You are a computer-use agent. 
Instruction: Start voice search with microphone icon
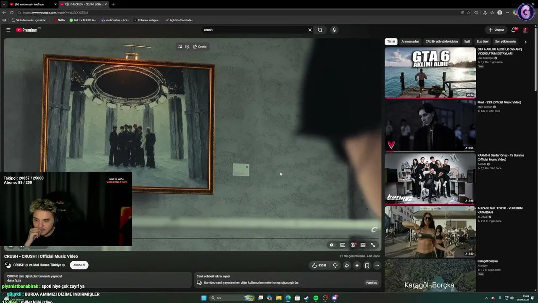(x=334, y=30)
